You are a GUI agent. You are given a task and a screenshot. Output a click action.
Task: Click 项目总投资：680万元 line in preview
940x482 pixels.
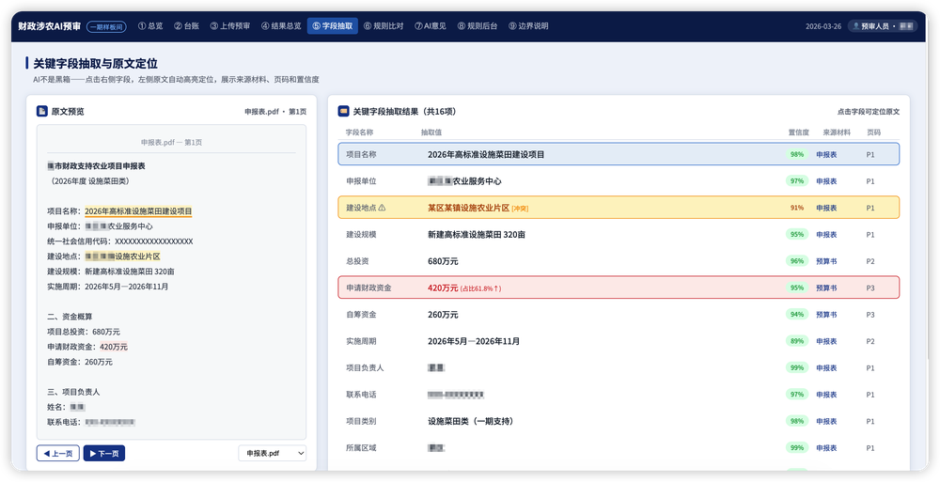tap(84, 332)
